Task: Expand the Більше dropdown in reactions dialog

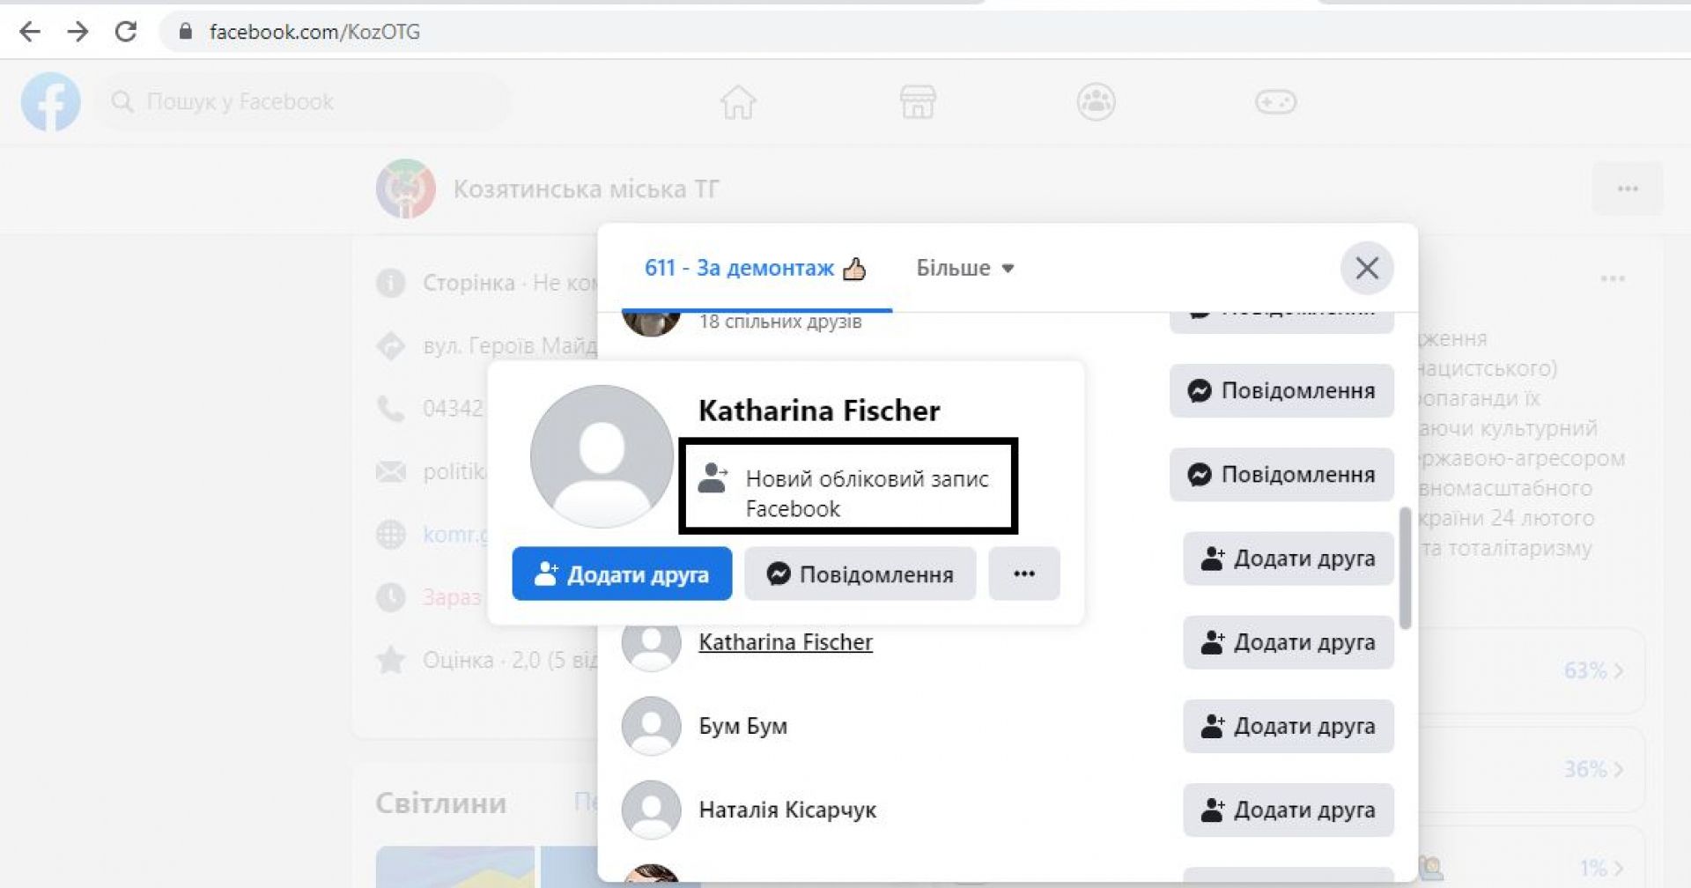Action: [x=964, y=268]
